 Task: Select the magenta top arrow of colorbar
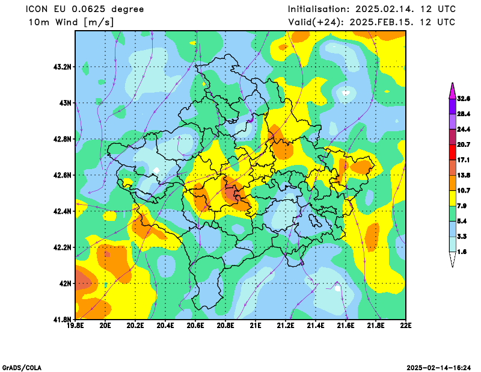click(x=453, y=91)
